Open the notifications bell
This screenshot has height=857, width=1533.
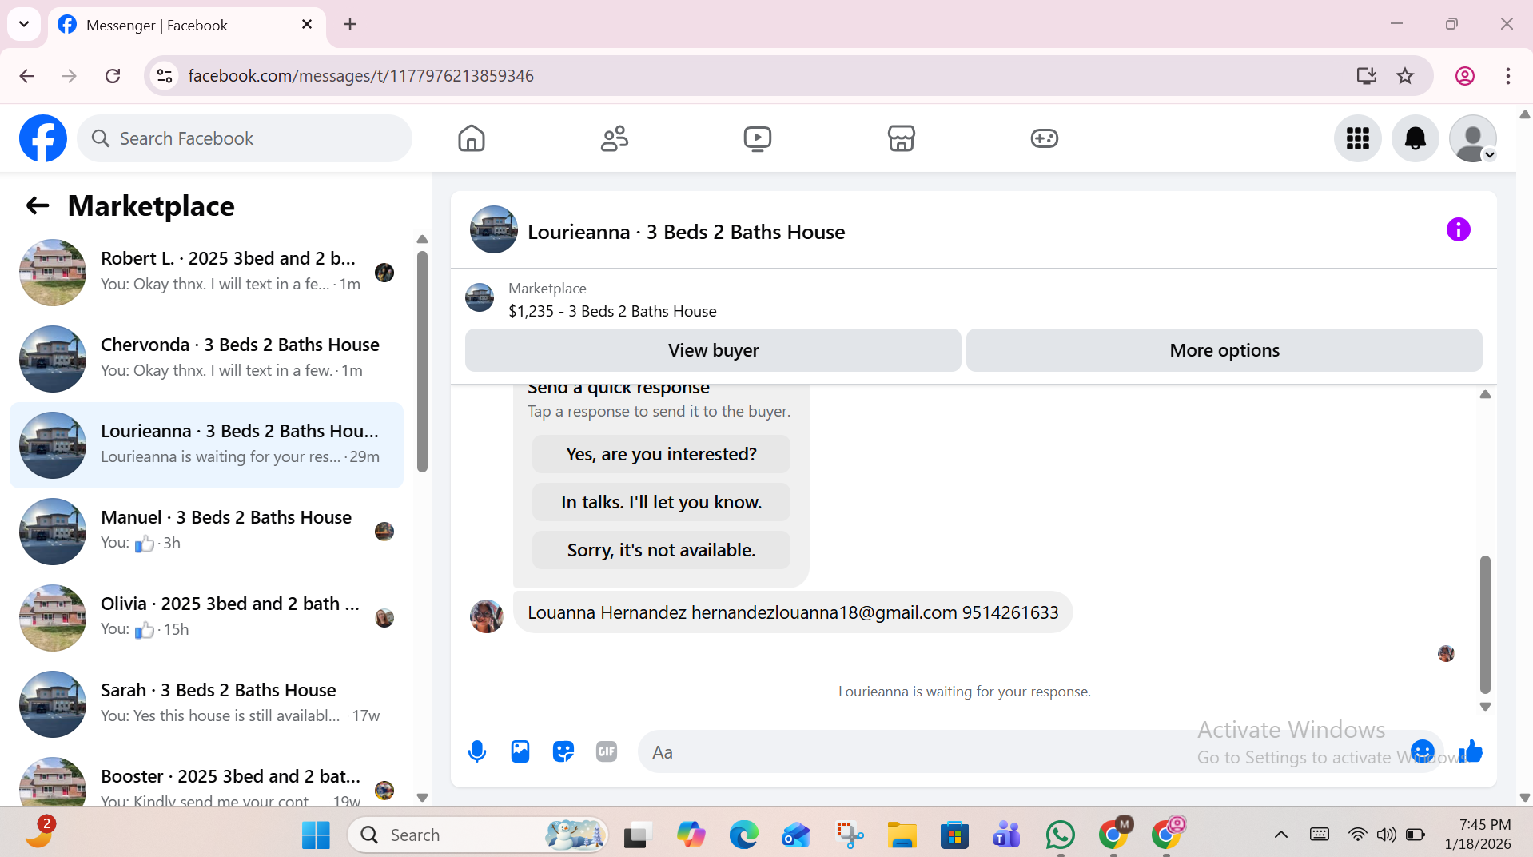coord(1416,138)
